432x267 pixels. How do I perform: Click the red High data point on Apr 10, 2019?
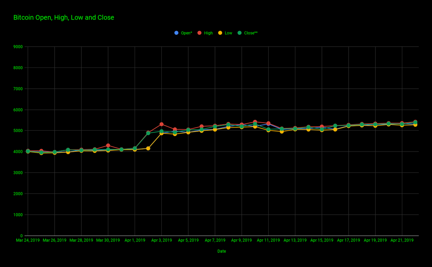tap(255, 122)
